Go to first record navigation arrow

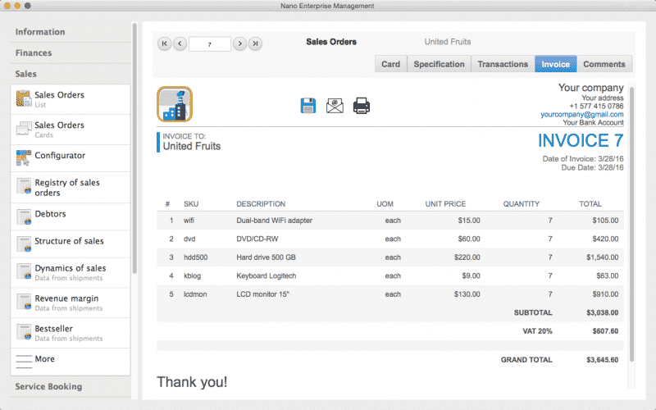164,43
